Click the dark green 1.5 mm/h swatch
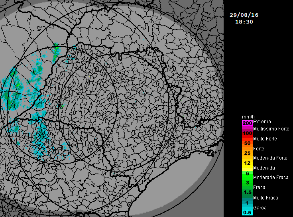Screen dimensions: 293x217 point(247,192)
